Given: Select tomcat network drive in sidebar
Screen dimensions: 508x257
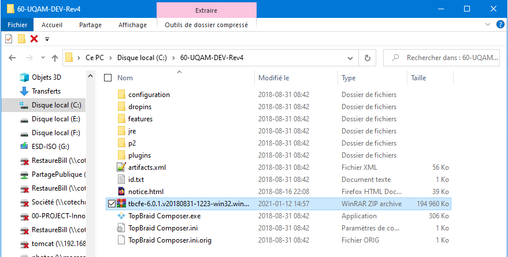Looking at the screenshot, I should pos(58,243).
